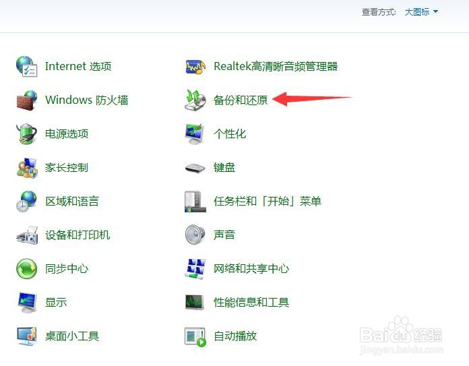This screenshot has width=469, height=366.
Task: Click 任务栏和「开始」菜单 link
Action: point(268,201)
